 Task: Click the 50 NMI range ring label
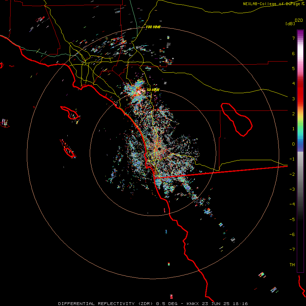click(x=153, y=90)
